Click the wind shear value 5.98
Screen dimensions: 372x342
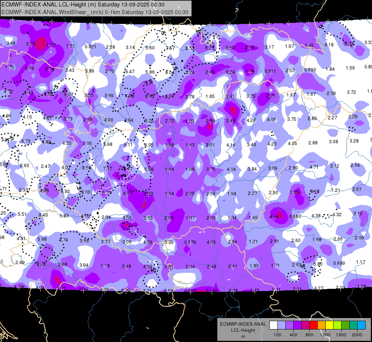pyautogui.click(x=108, y=144)
